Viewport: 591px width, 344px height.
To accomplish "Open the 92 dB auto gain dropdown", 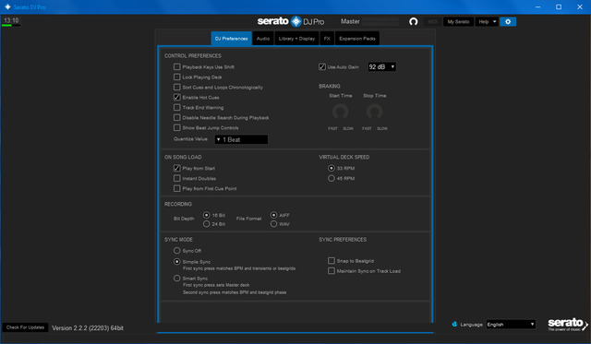I will click(381, 66).
